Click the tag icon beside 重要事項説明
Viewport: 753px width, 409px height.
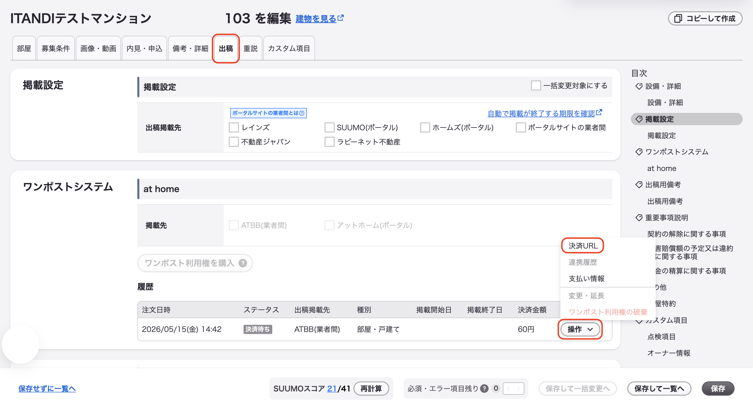[x=639, y=218]
